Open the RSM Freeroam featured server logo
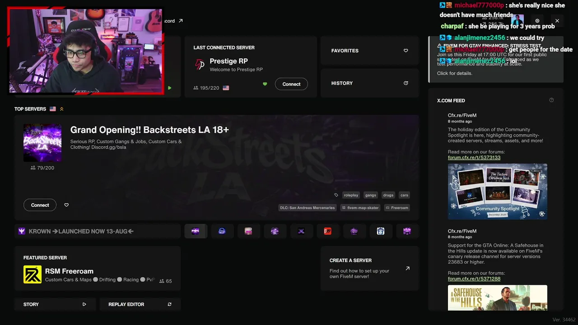Viewport: 578px width, 325px height. (x=33, y=274)
